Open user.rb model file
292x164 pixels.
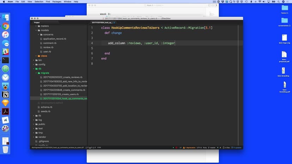[47, 51]
